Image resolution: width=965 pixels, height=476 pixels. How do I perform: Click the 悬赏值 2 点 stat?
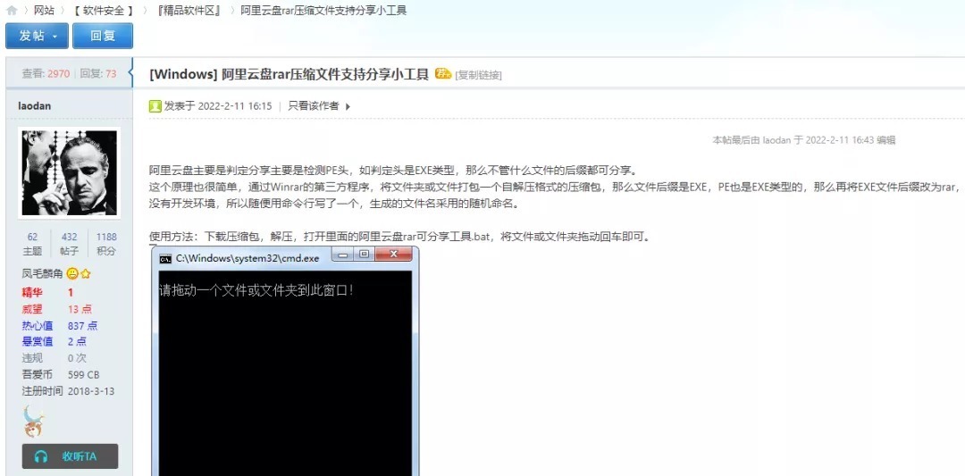[55, 341]
